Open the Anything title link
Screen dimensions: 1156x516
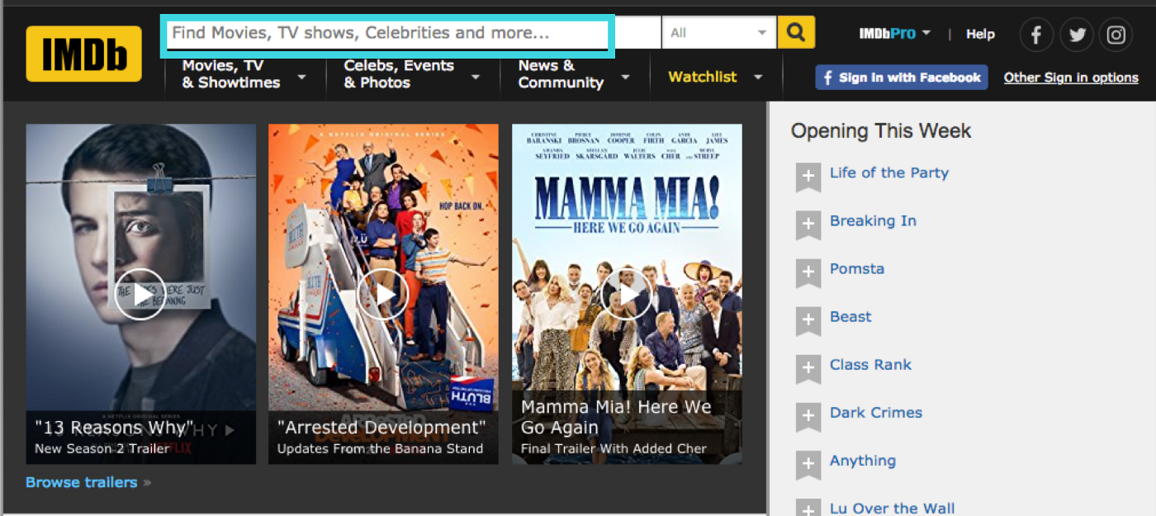(x=863, y=461)
